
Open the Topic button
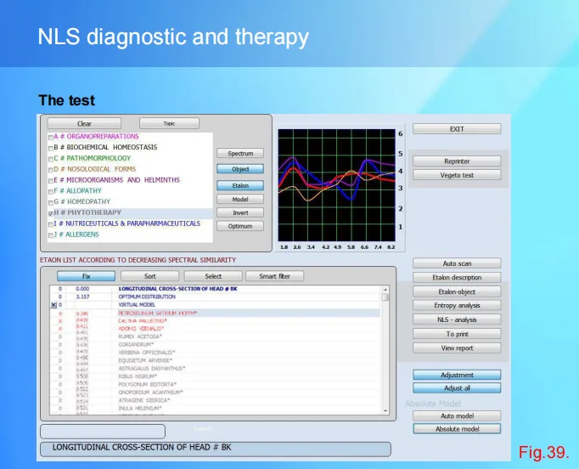(169, 123)
